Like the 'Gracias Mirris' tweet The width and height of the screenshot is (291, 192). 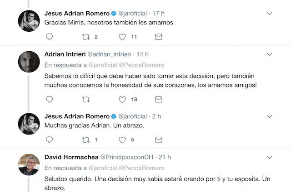pyautogui.click(x=122, y=37)
